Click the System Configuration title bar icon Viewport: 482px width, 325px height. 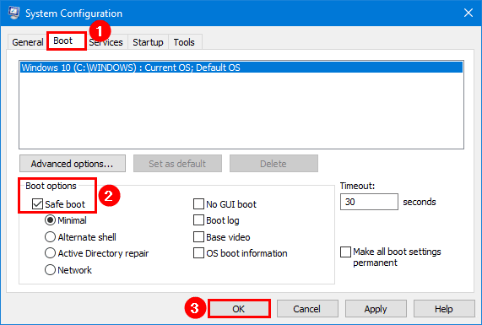click(x=14, y=13)
